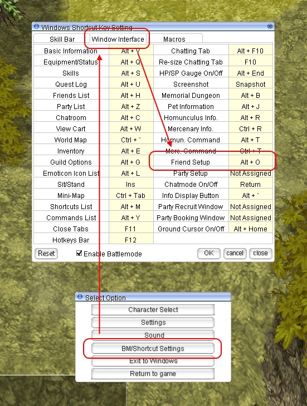Edit the Friend Setup key Alt + O
307x406 pixels.
251,162
